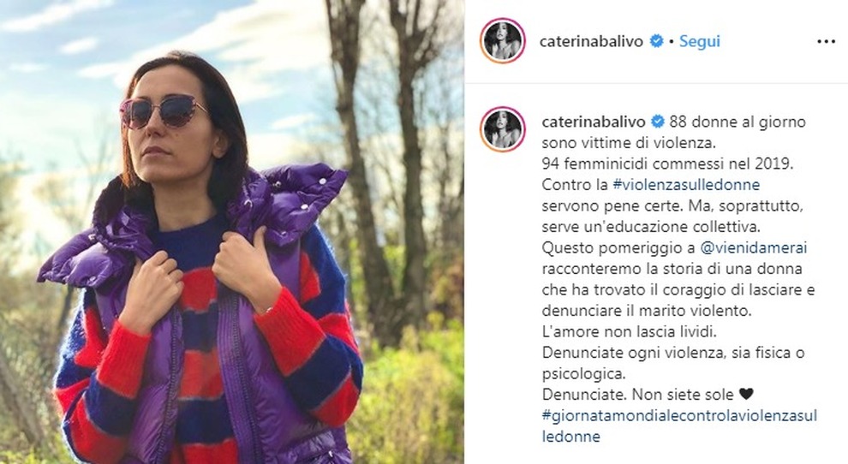Click the black heart emoji in caption
This screenshot has height=464, width=848.
click(746, 395)
